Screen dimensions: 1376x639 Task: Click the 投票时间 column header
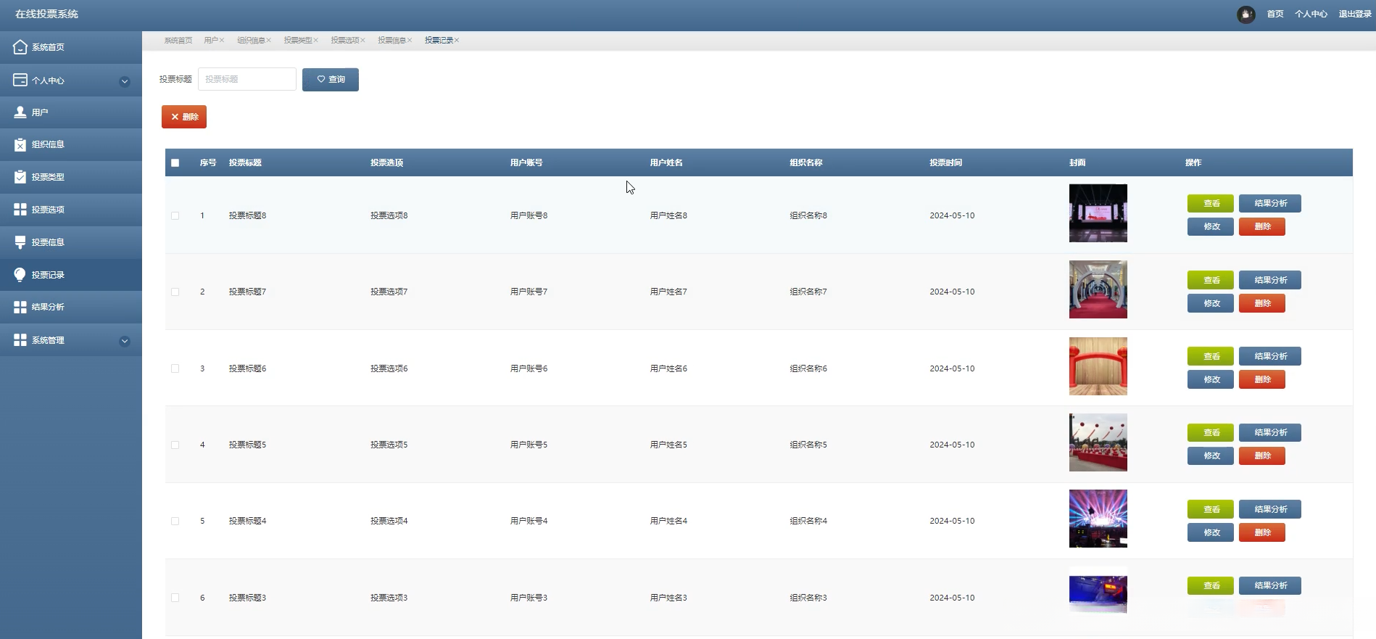click(x=946, y=163)
